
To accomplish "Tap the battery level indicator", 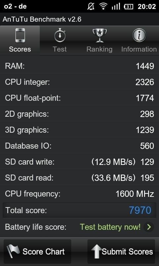I will [x=129, y=7].
